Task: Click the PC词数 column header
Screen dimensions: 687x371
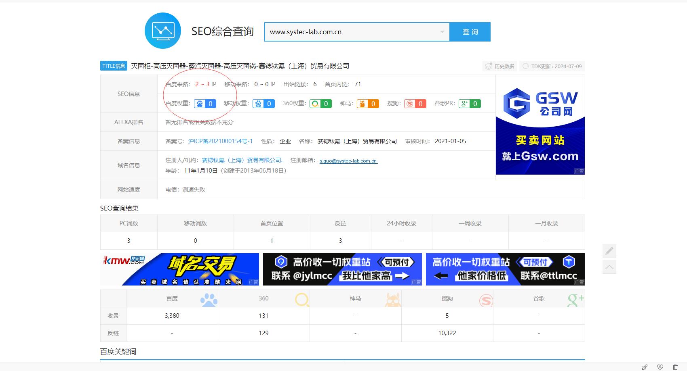Action: (x=129, y=223)
